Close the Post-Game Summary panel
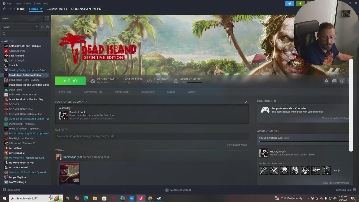359x202 pixels. pyautogui.click(x=246, y=102)
